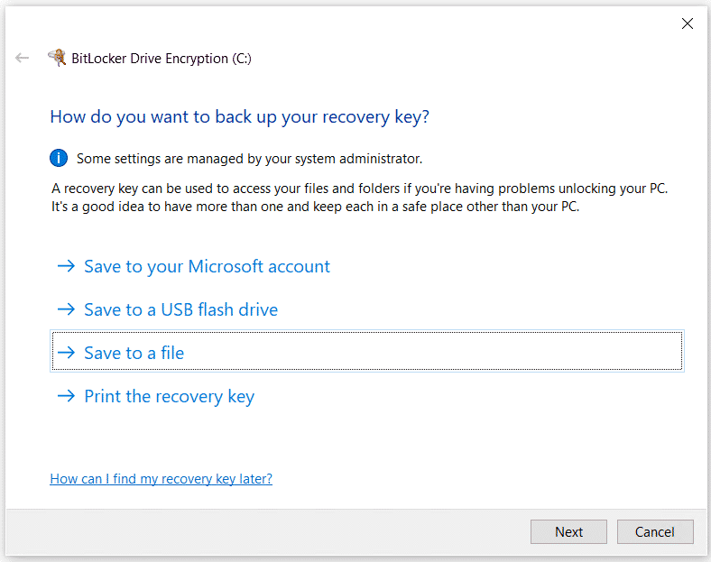Cancel the BitLocker setup wizard
This screenshot has width=711, height=562.
pyautogui.click(x=655, y=531)
